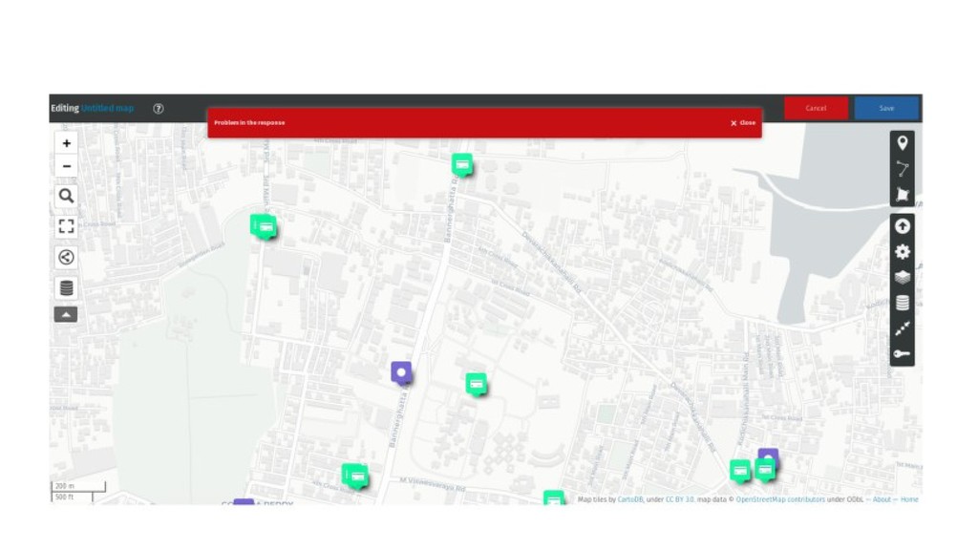Open the help question mark icon
Image resolution: width=978 pixels, height=550 pixels.
point(159,109)
